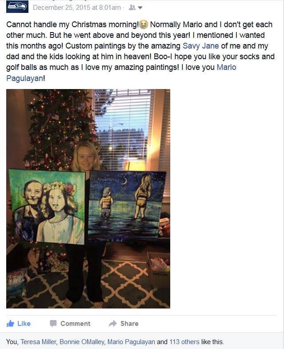Screen dimensions: 284x349
Task: Click the night lake painting in photo
Action: (127, 206)
